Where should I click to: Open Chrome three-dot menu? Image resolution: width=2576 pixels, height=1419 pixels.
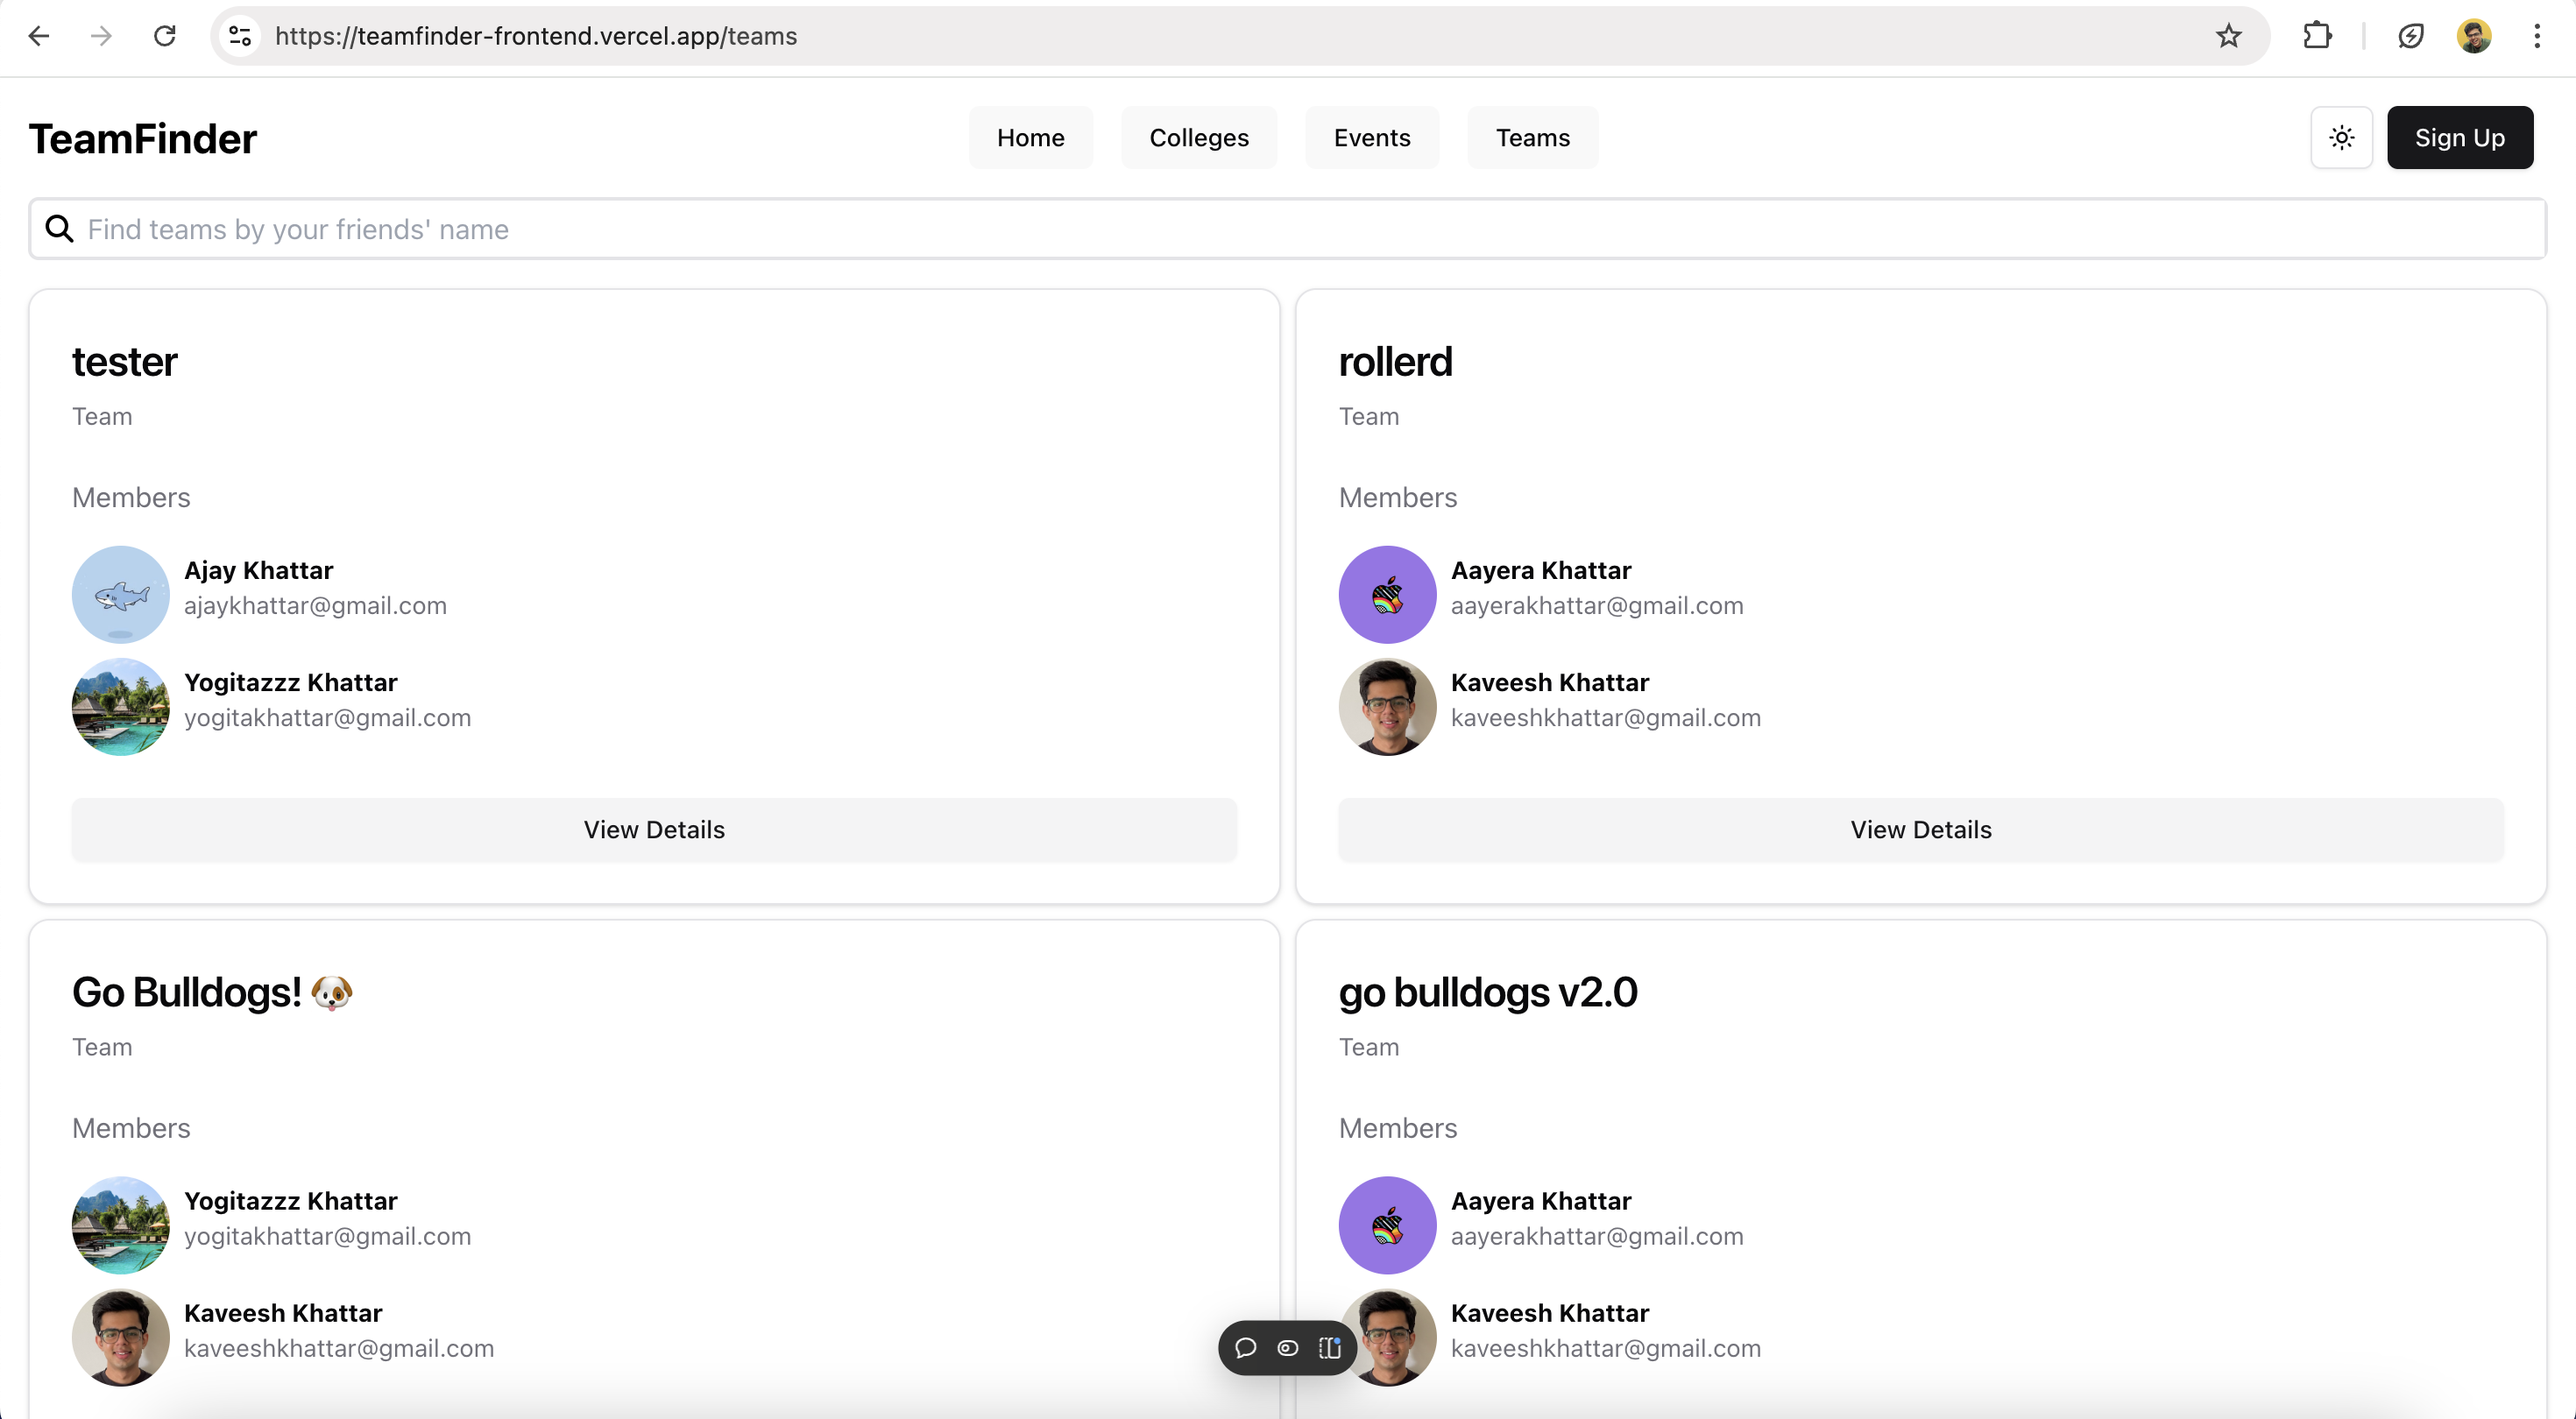point(2537,36)
